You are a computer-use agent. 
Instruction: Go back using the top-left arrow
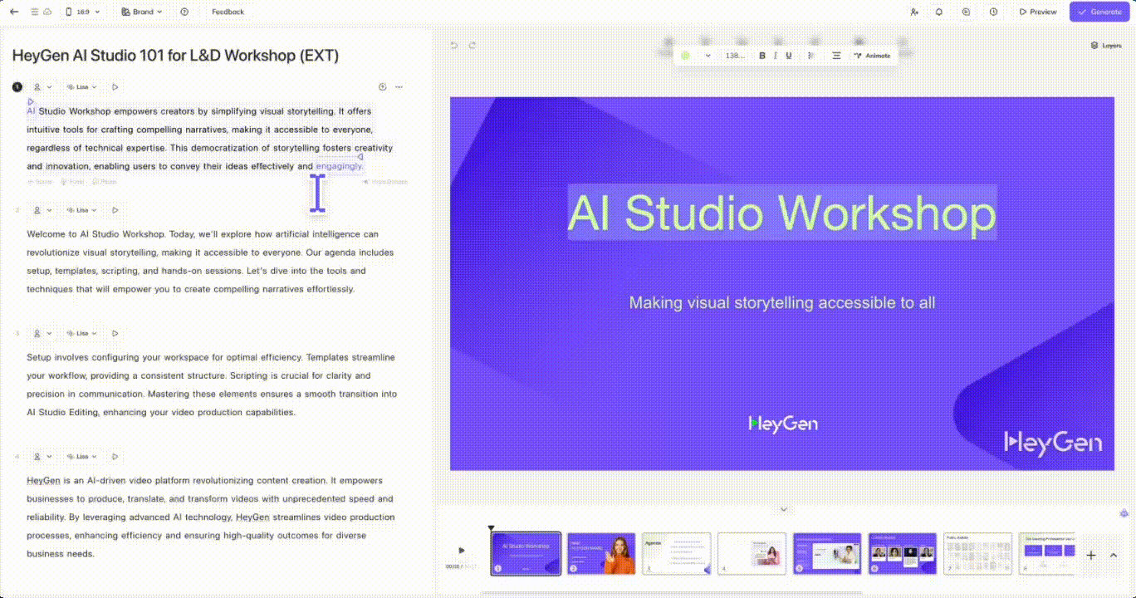click(13, 12)
